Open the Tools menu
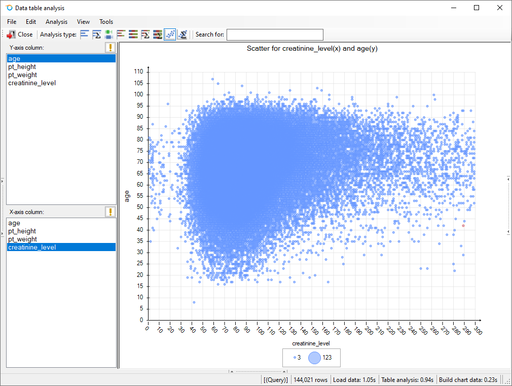 click(x=106, y=22)
